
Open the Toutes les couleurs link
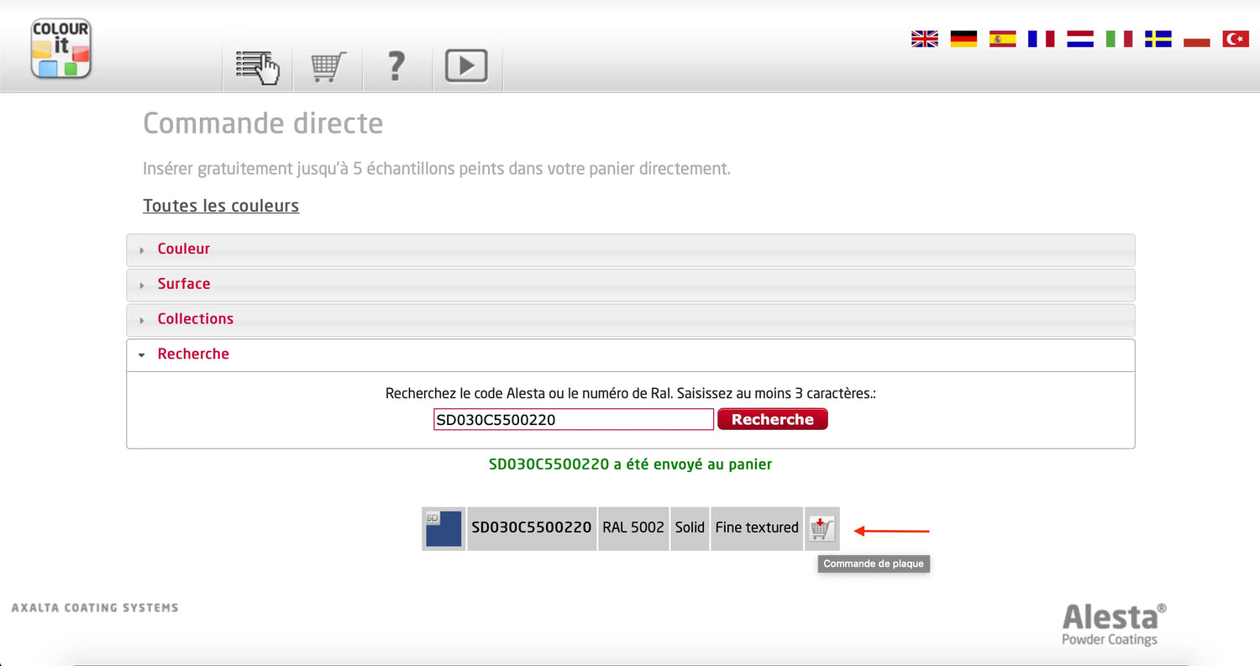221,206
